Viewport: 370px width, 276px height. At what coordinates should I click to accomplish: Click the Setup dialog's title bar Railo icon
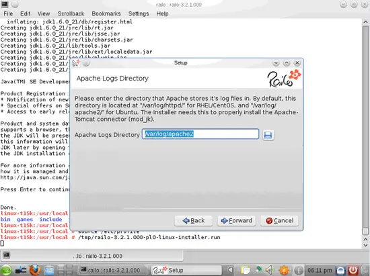coord(76,63)
